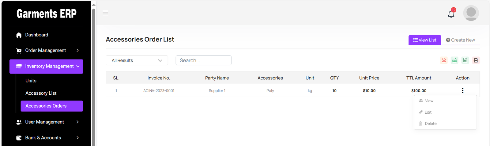Open the notifications bell
Viewport: 490px width, 146px height.
coord(451,14)
